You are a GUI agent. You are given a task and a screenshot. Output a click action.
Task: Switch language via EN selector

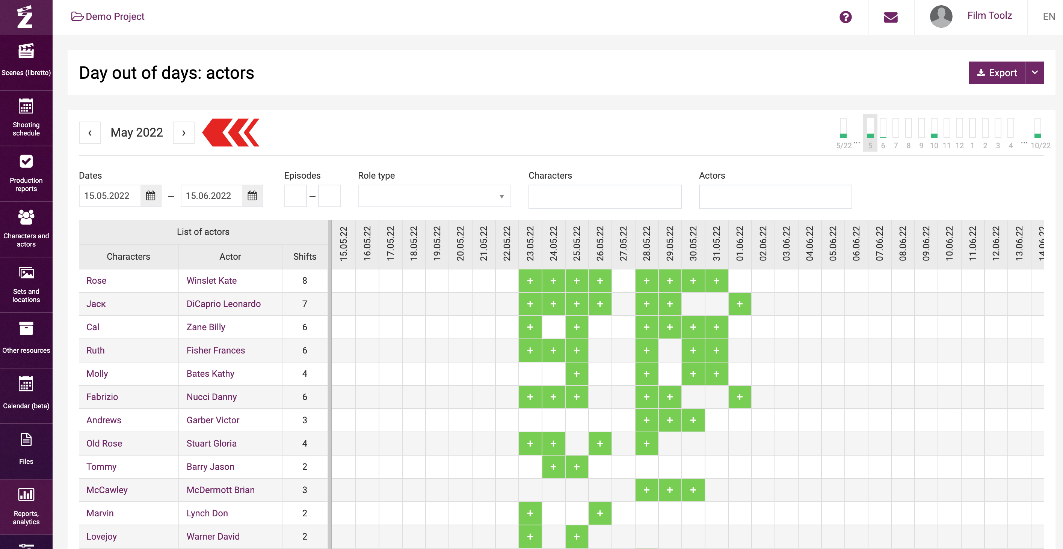pos(1049,17)
